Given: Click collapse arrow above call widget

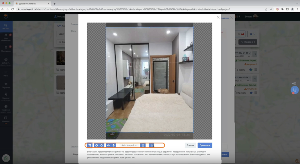Looking at the screenshot, I should [294, 83].
